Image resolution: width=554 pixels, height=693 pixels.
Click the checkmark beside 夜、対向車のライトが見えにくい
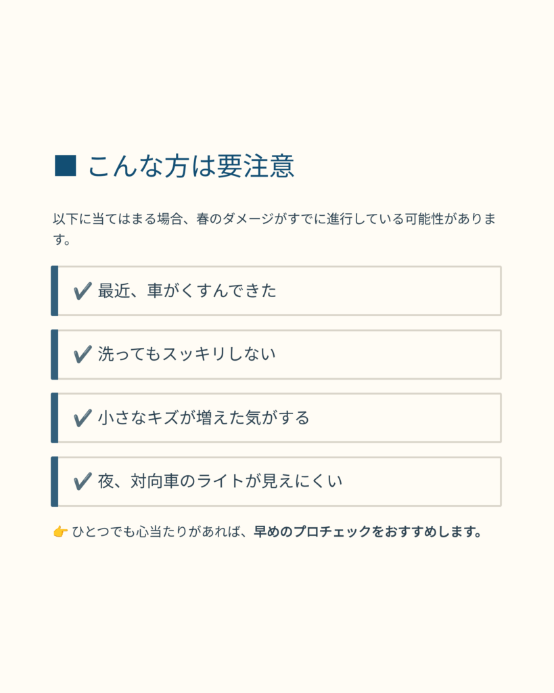click(83, 481)
